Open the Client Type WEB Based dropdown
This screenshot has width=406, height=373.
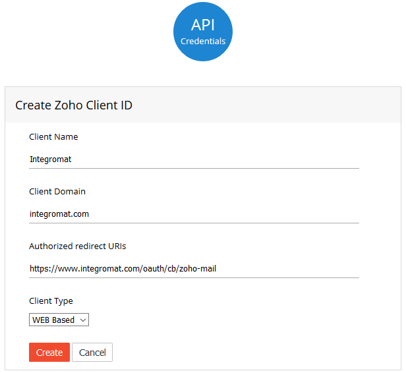pos(59,320)
